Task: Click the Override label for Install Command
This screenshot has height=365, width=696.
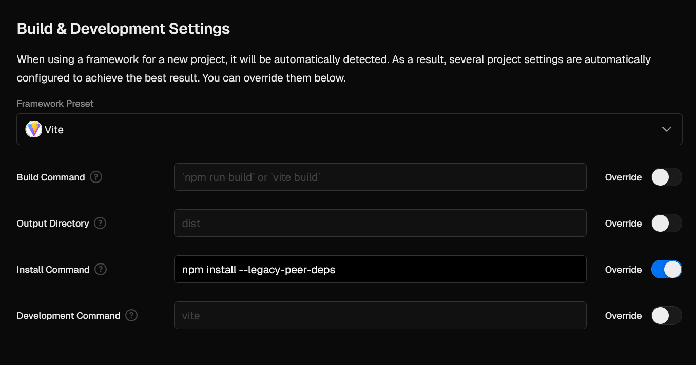Action: tap(623, 269)
